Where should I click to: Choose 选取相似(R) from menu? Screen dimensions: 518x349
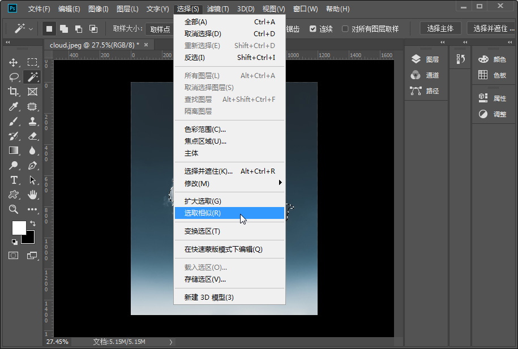(x=229, y=213)
